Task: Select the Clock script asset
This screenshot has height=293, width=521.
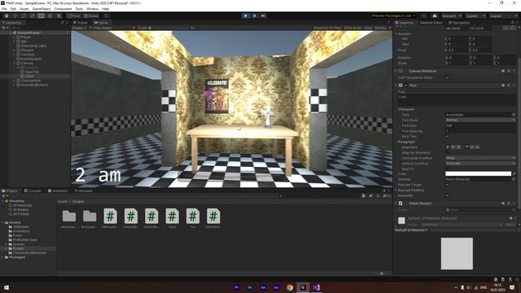Action: (172, 218)
